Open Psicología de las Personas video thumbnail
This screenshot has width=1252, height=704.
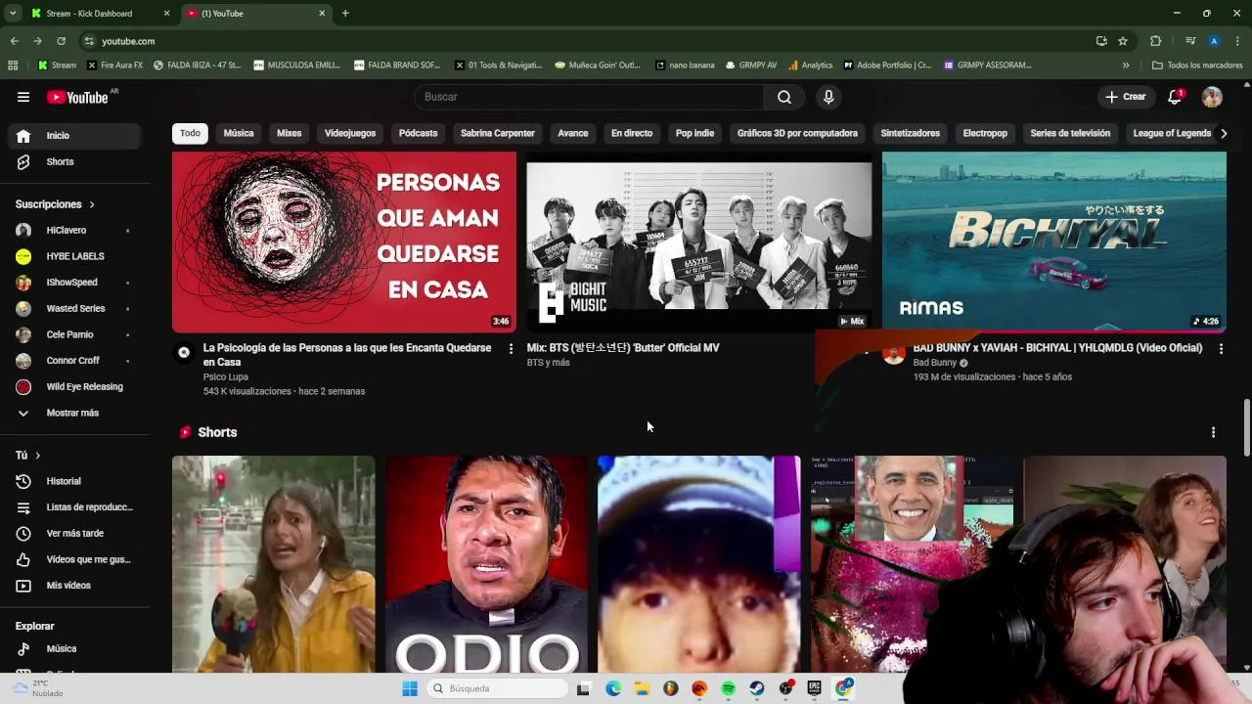(x=344, y=242)
